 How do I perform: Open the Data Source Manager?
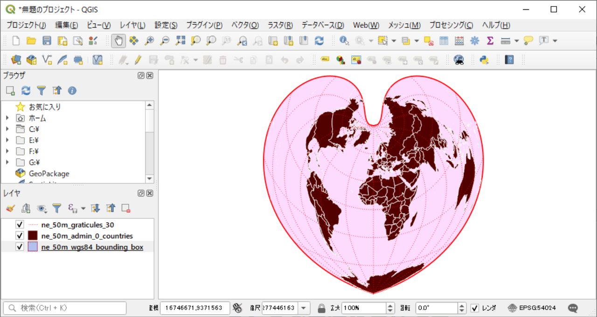[x=16, y=60]
